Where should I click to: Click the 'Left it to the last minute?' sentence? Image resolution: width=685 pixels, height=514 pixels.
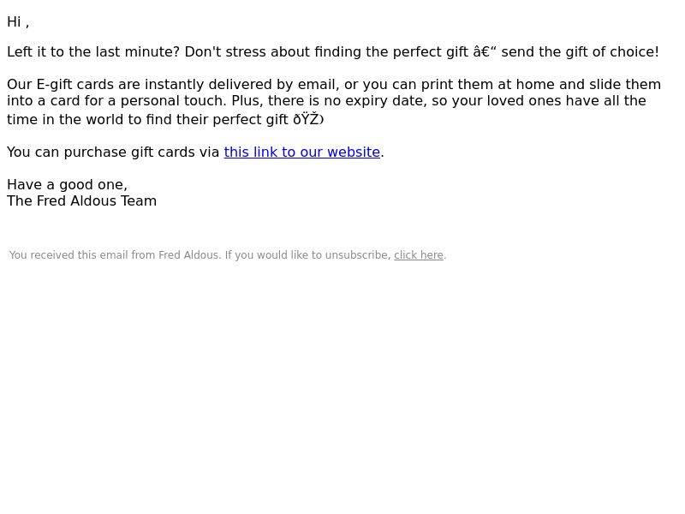point(93,52)
